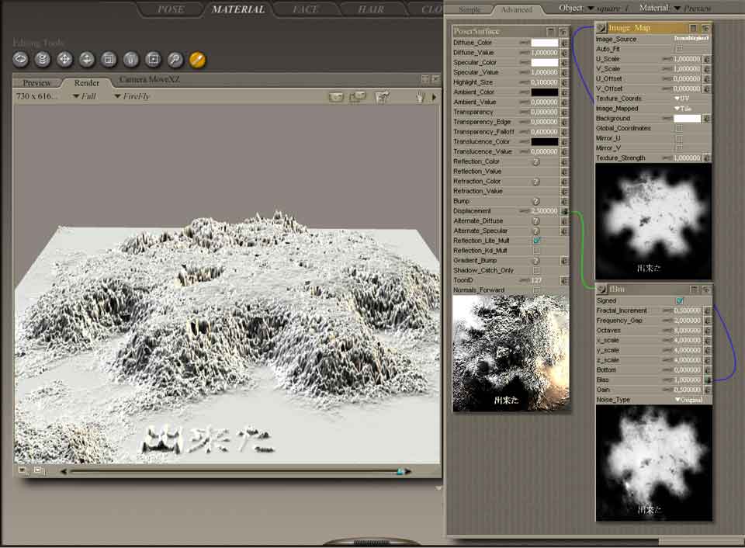Click the Displacement node connector plug
Image resolution: width=745 pixels, height=548 pixels.
coord(564,211)
